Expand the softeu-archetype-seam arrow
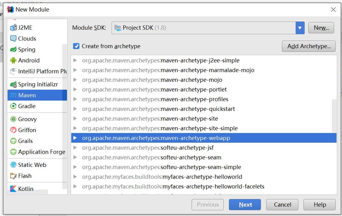 [x=75, y=157]
